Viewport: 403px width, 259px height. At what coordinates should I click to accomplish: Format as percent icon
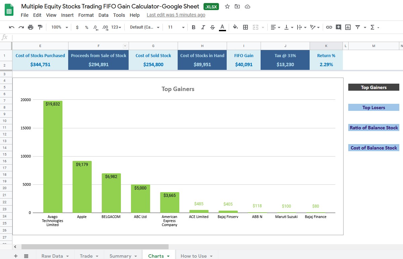click(87, 27)
